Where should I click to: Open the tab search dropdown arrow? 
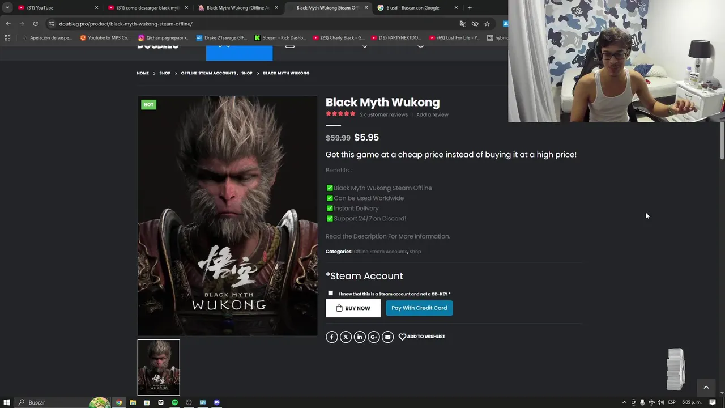click(7, 8)
